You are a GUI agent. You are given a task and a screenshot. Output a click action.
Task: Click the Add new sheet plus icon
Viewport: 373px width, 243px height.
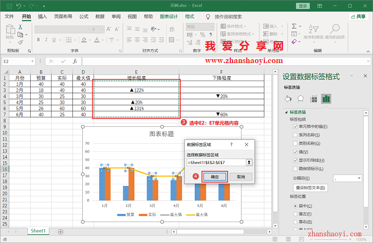tap(61, 231)
